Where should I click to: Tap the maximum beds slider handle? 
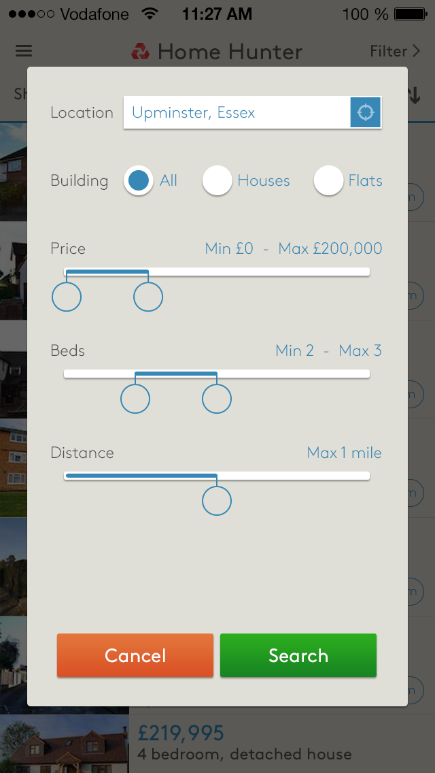[217, 399]
